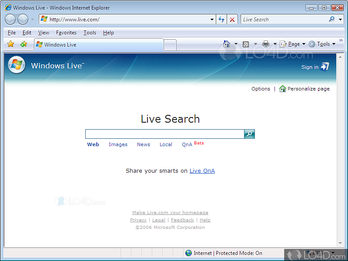Viewport: 348px width, 261px height.
Task: Open the File menu
Action: coord(12,33)
